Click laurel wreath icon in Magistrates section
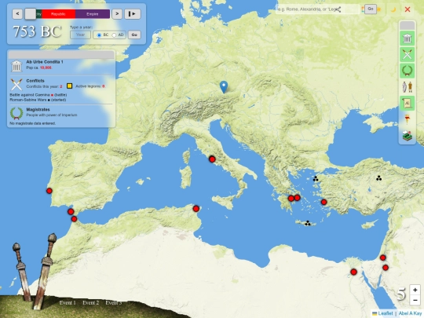This screenshot has width=424, height=318. pos(16,113)
